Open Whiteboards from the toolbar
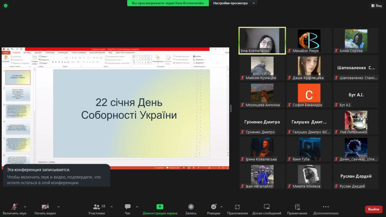The height and width of the screenshot is (217, 386). pos(267,207)
